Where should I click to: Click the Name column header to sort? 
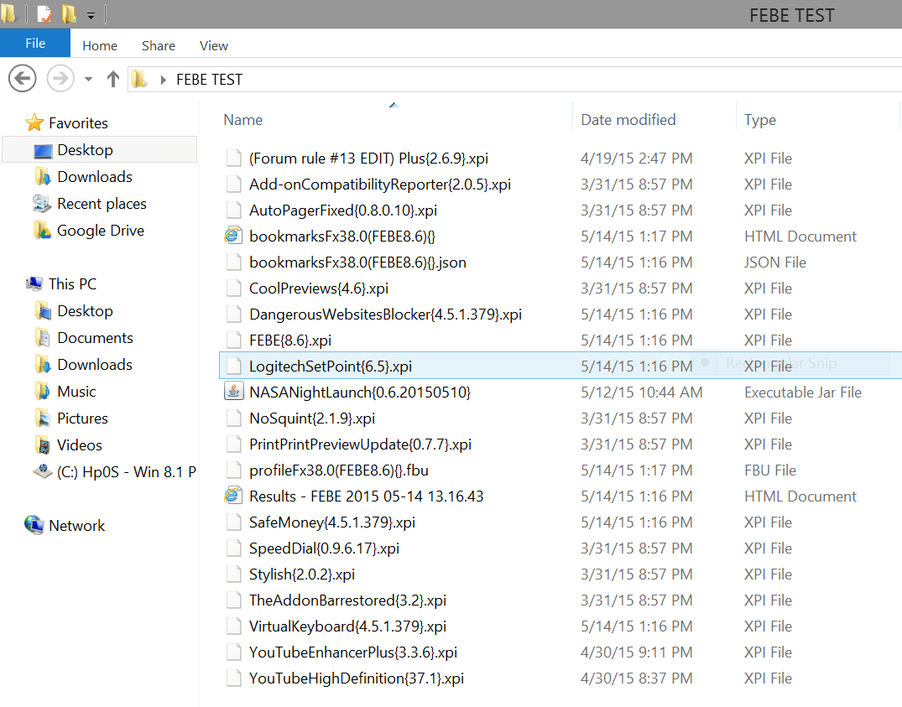pyautogui.click(x=242, y=120)
